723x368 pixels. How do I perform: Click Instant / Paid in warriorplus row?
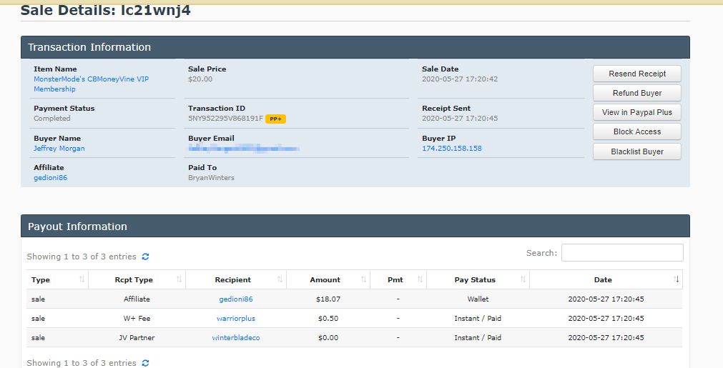[478, 318]
